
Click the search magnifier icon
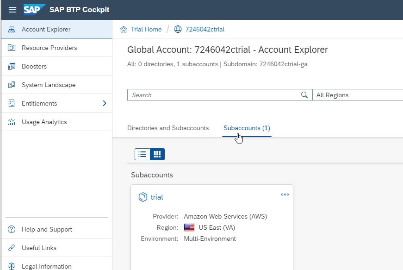pyautogui.click(x=304, y=95)
